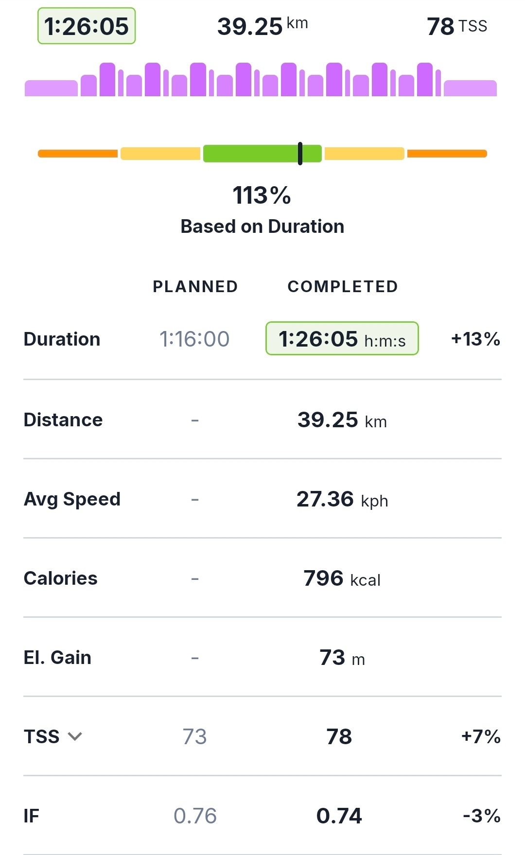The width and height of the screenshot is (525, 855).
Task: Tap the 78 TSS total at top
Action: 456,26
